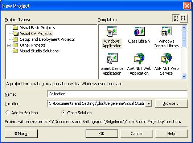This screenshot has width=193, height=143.
Task: Open the Location path dropdown
Action: [148, 103]
